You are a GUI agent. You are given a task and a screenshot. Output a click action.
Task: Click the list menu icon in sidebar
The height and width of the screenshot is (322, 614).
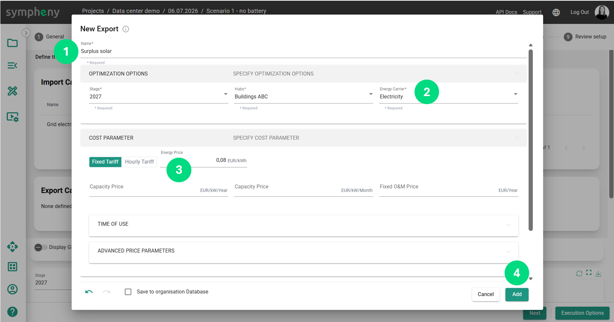click(x=12, y=65)
